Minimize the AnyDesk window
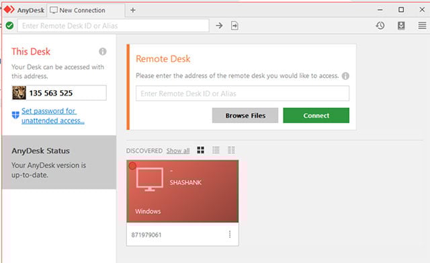 point(380,10)
